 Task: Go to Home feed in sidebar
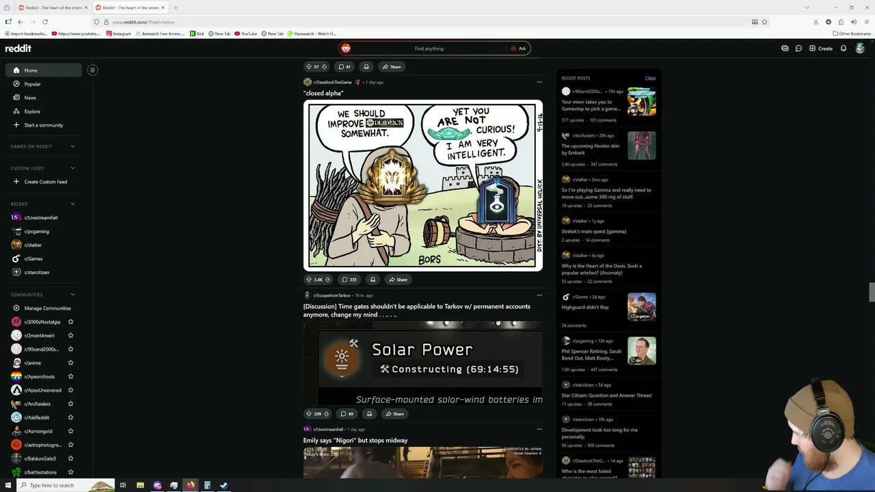[44, 70]
